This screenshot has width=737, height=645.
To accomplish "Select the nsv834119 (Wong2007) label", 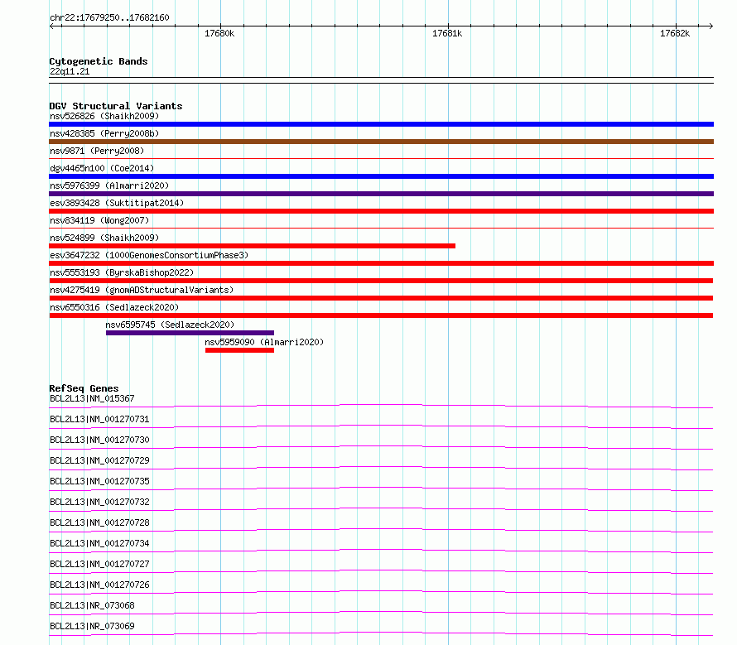I will coord(99,220).
